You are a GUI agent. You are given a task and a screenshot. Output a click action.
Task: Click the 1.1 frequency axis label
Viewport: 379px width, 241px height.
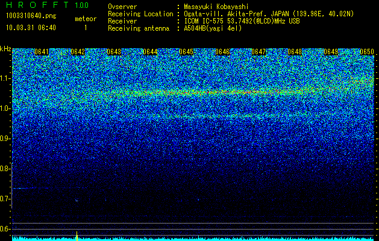click(5, 78)
